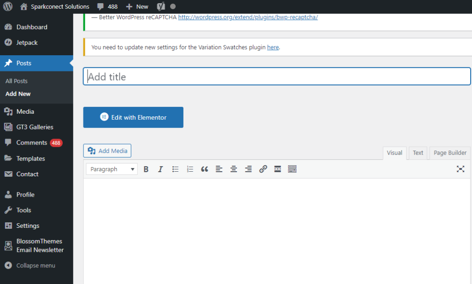Click the Profile user icon
This screenshot has height=284, width=472.
[x=8, y=194]
